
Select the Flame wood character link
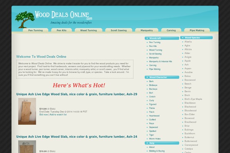(152, 108)
